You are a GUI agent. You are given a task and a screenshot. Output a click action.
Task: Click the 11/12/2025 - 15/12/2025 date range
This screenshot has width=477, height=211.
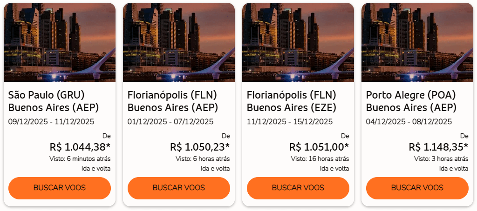click(290, 122)
